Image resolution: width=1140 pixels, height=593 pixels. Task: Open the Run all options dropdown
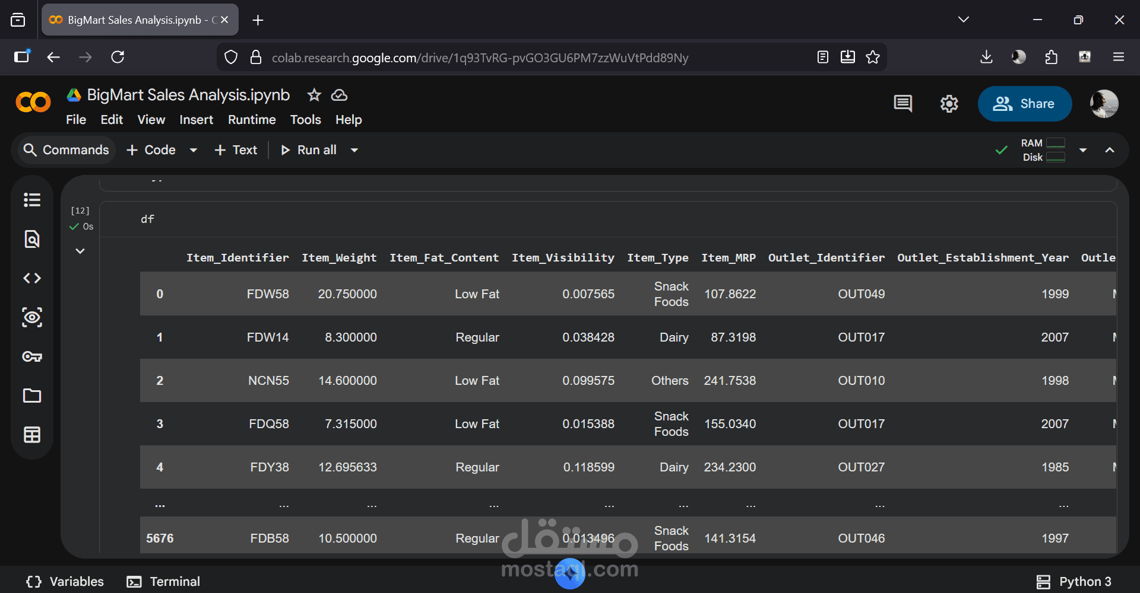point(354,150)
